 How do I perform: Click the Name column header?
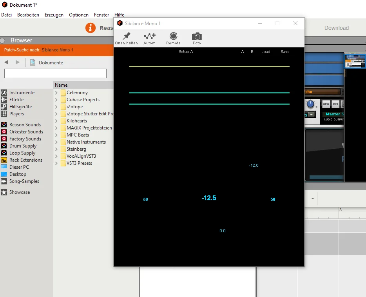point(83,85)
